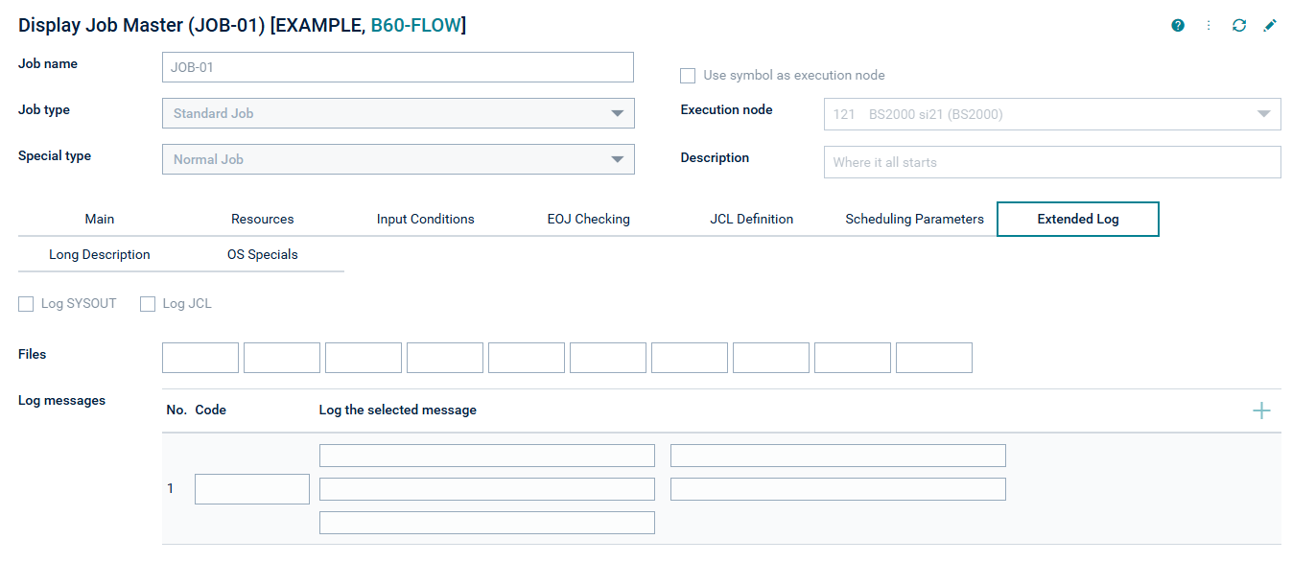Screen dimensions: 1292x563
Task: Click the Code field of message 1
Action: click(x=252, y=489)
